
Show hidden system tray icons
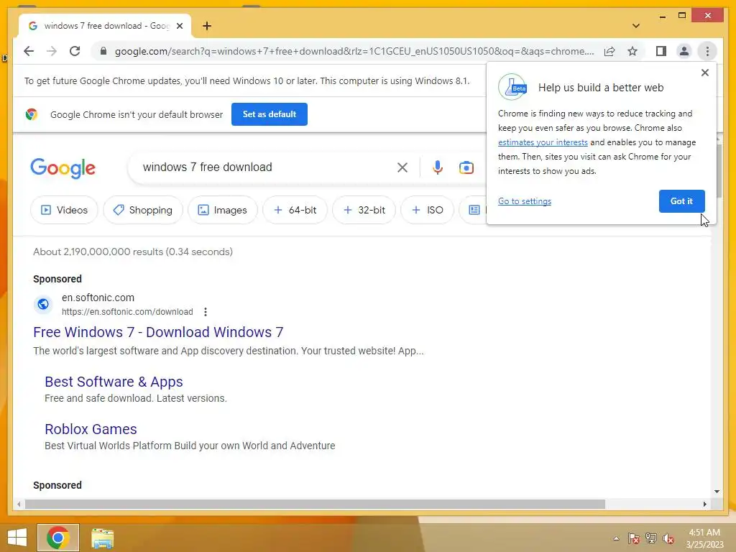click(616, 538)
